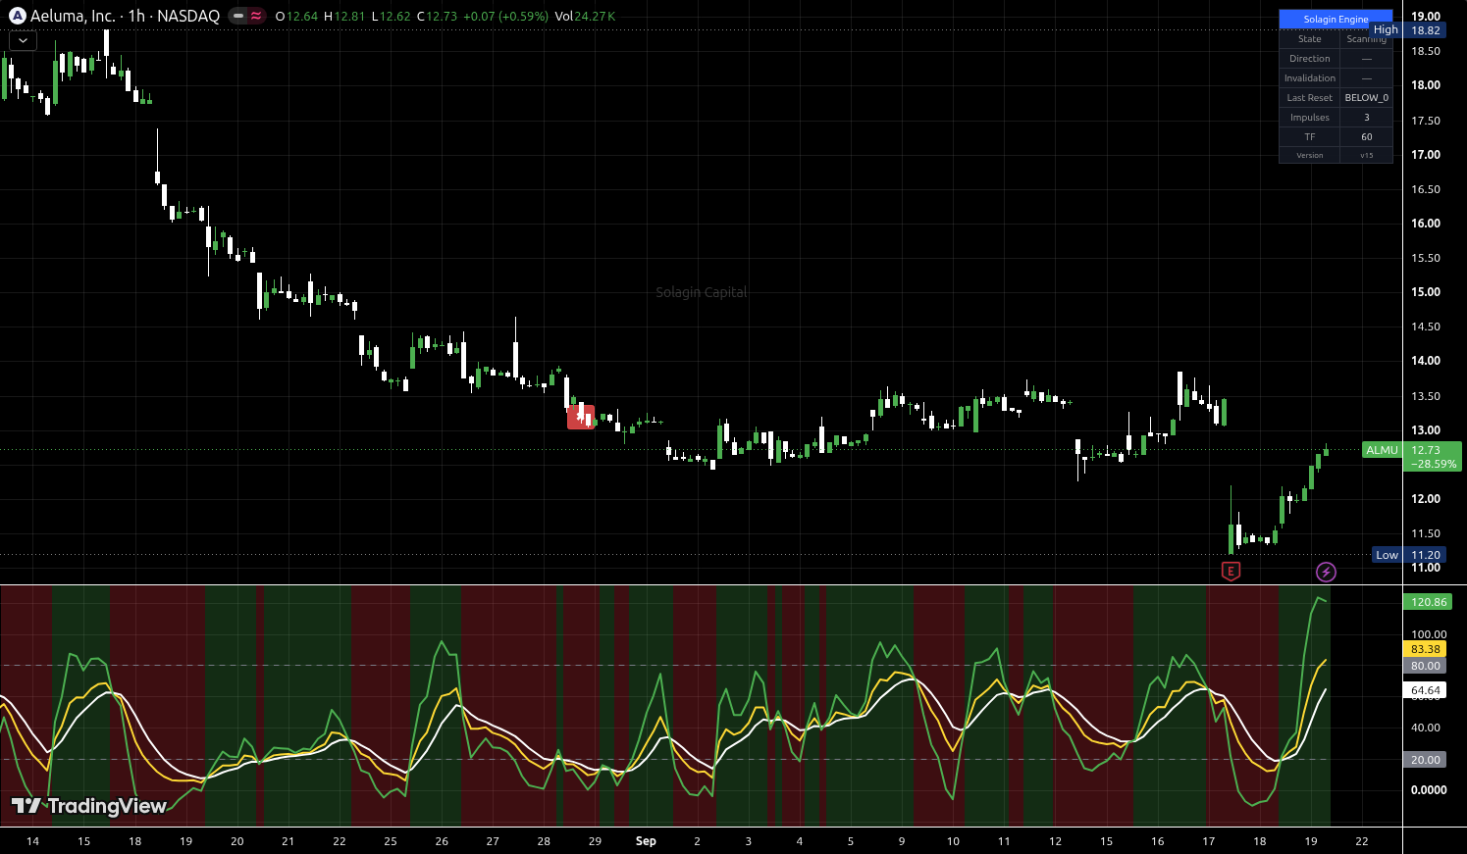Click the Low 11.20 price label
The height and width of the screenshot is (854, 1467).
click(1408, 555)
